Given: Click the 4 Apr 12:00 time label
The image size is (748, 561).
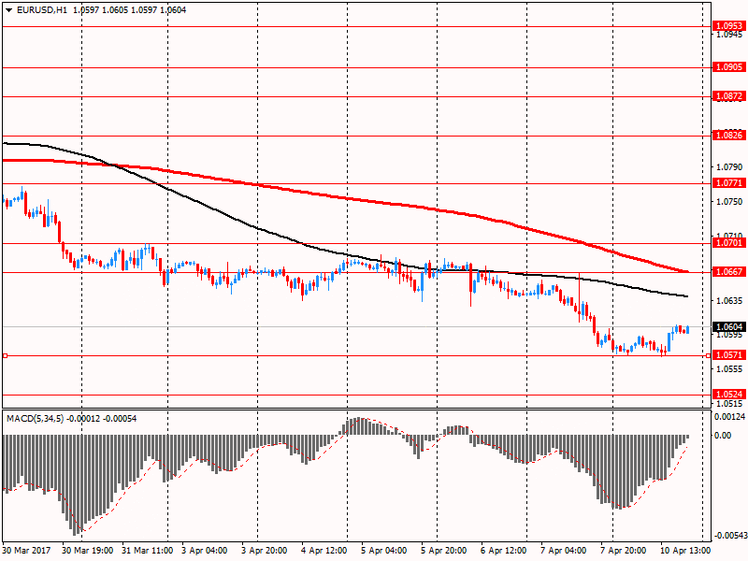Looking at the screenshot, I should (x=324, y=551).
